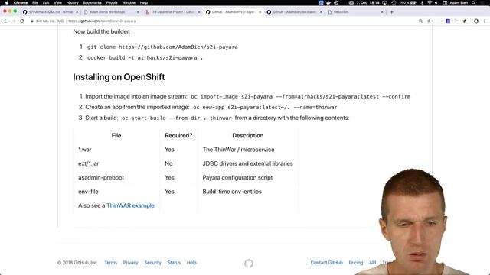Click the 'docker build -t airhacks/s2i-payara .' text
Viewport: 490px width, 275px height.
pos(145,58)
